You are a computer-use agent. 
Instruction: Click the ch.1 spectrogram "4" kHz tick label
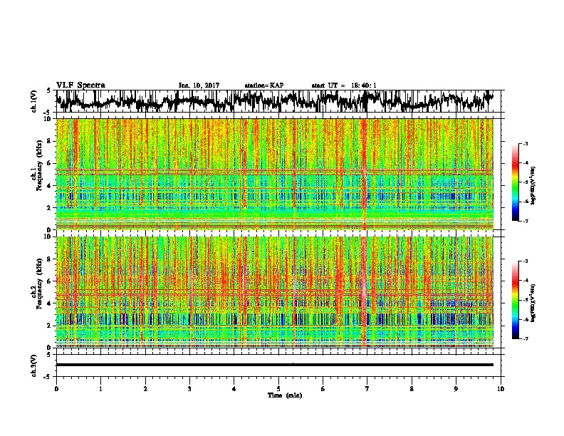click(x=50, y=186)
